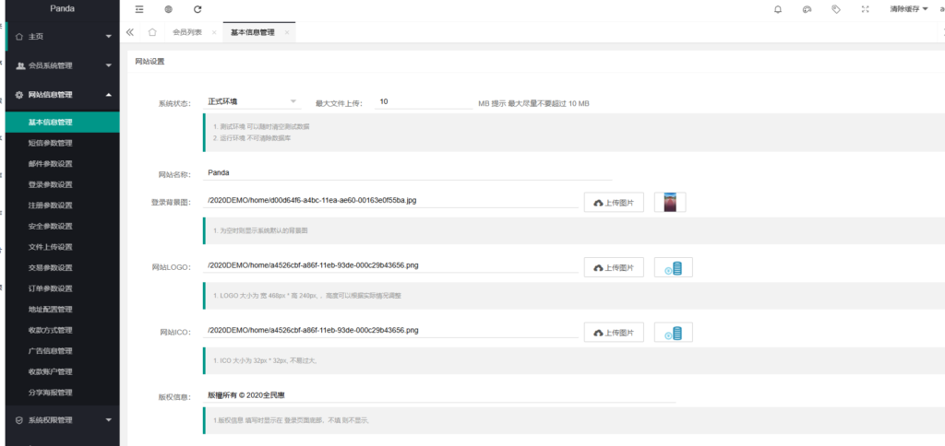945x446 pixels.
Task: Collapse the 网站信息管理 sidebar menu
Action: pyautogui.click(x=60, y=94)
